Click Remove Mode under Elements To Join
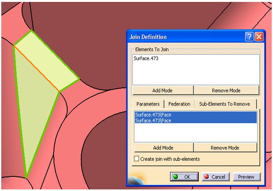The width and height of the screenshot is (273, 191). pos(226,90)
